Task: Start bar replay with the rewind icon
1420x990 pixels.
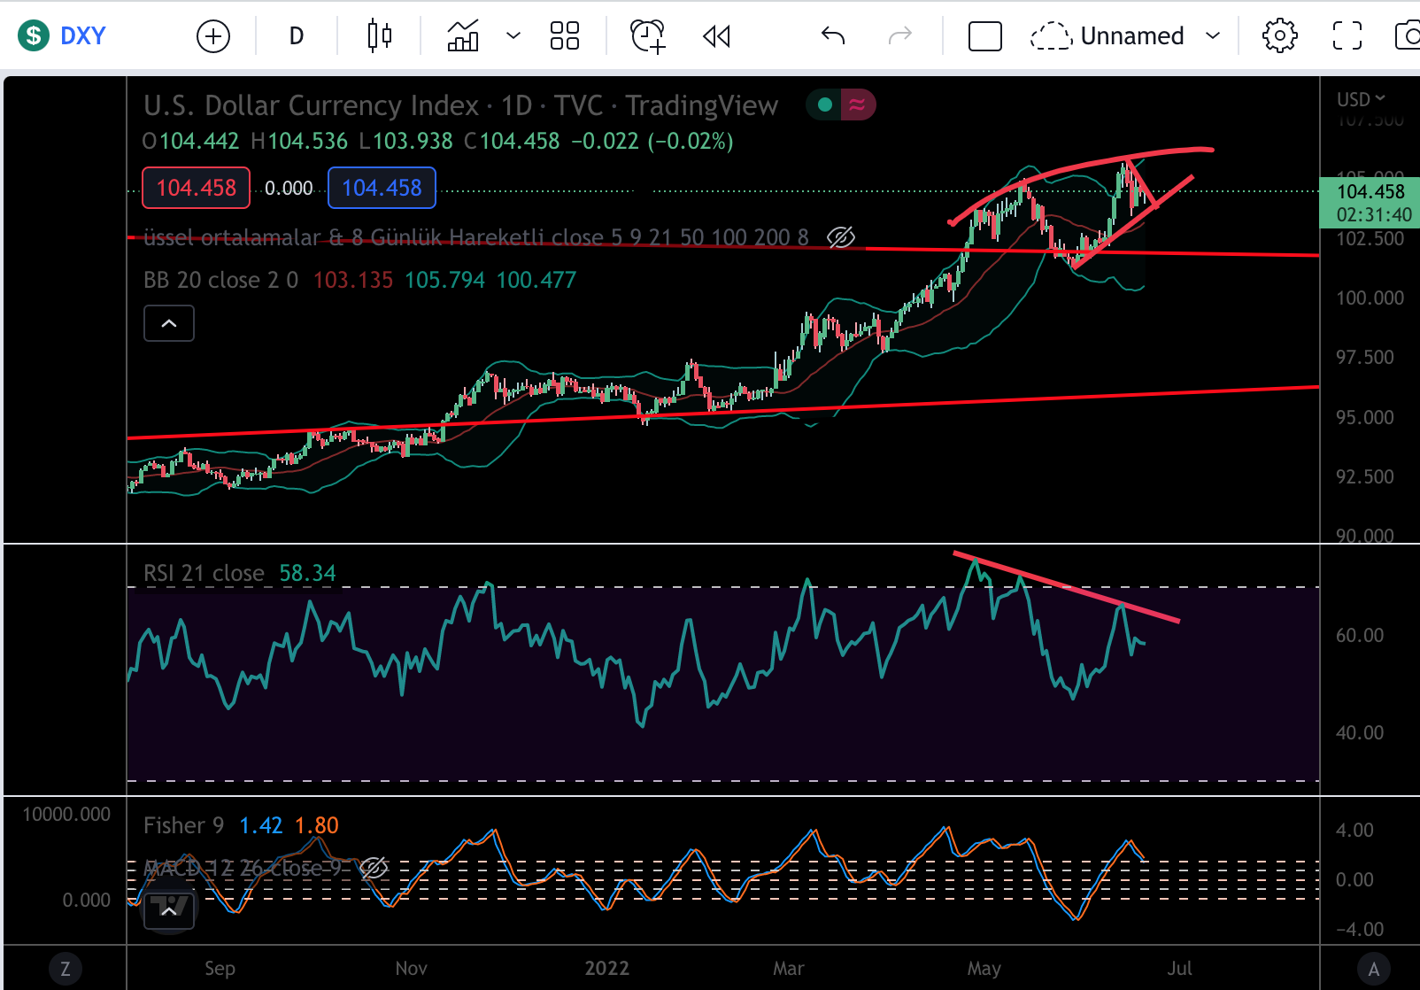Action: [716, 36]
